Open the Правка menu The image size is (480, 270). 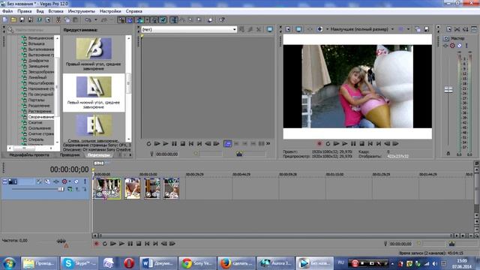25,11
